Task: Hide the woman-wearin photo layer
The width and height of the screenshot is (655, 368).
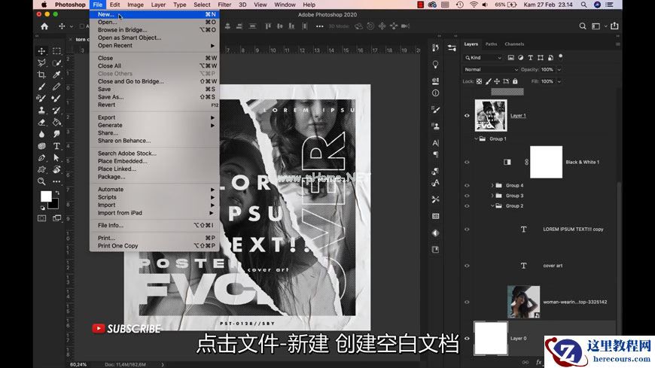Action: point(467,302)
